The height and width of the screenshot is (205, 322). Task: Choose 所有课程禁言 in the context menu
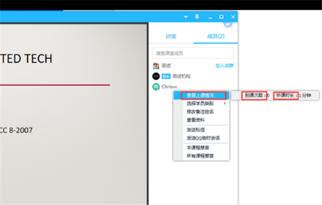point(200,156)
